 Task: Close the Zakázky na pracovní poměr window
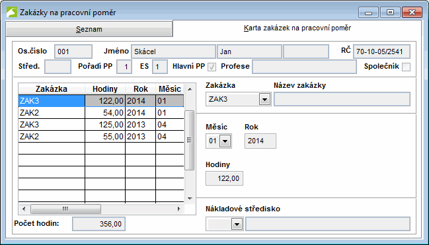[412, 13]
